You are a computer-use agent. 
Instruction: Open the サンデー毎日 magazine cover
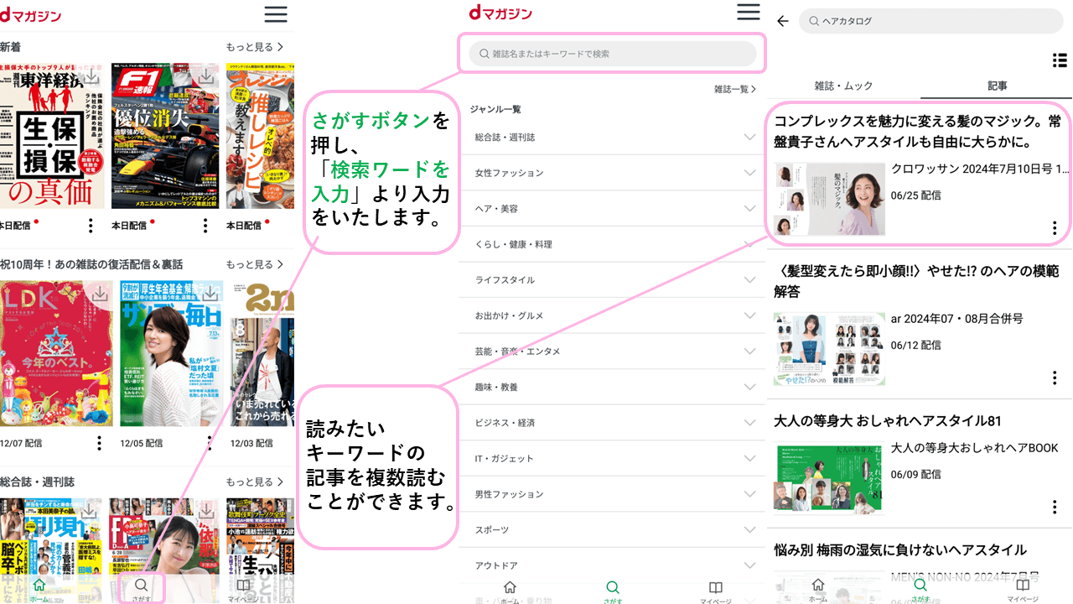click(x=171, y=353)
